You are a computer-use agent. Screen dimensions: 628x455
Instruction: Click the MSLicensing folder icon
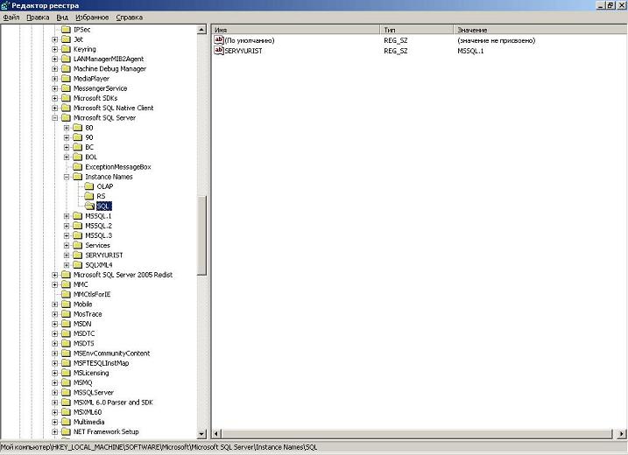[66, 373]
